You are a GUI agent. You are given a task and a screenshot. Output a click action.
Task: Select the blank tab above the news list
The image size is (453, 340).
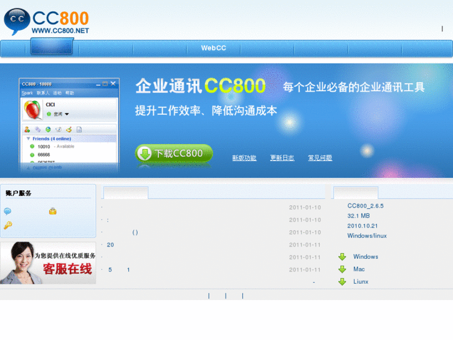pyautogui.click(x=126, y=193)
